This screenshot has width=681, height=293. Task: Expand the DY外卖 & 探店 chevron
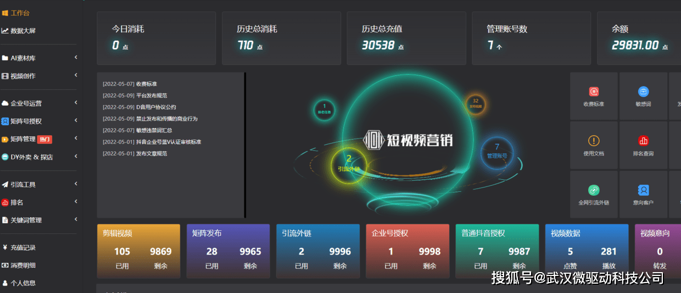76,156
